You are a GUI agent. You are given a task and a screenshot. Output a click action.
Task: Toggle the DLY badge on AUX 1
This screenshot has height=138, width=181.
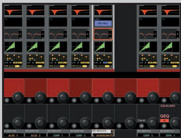click(x=20, y=63)
